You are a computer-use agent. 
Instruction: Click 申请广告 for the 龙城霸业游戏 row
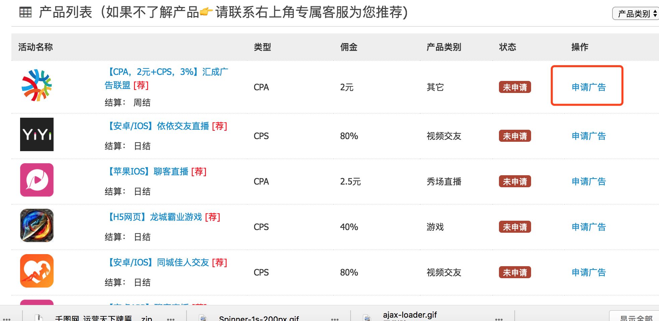[589, 227]
